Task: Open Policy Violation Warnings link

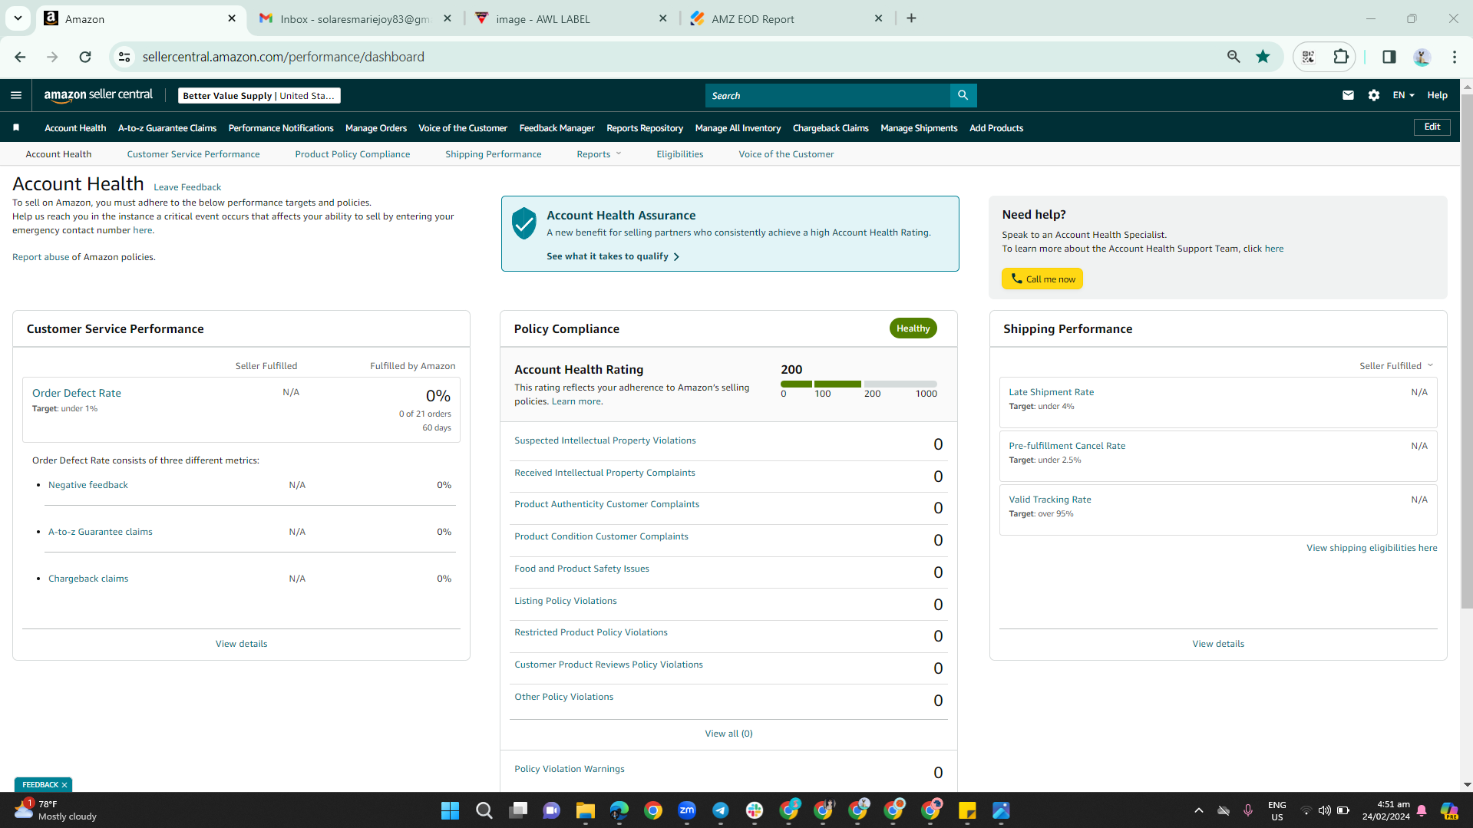Action: 569,769
